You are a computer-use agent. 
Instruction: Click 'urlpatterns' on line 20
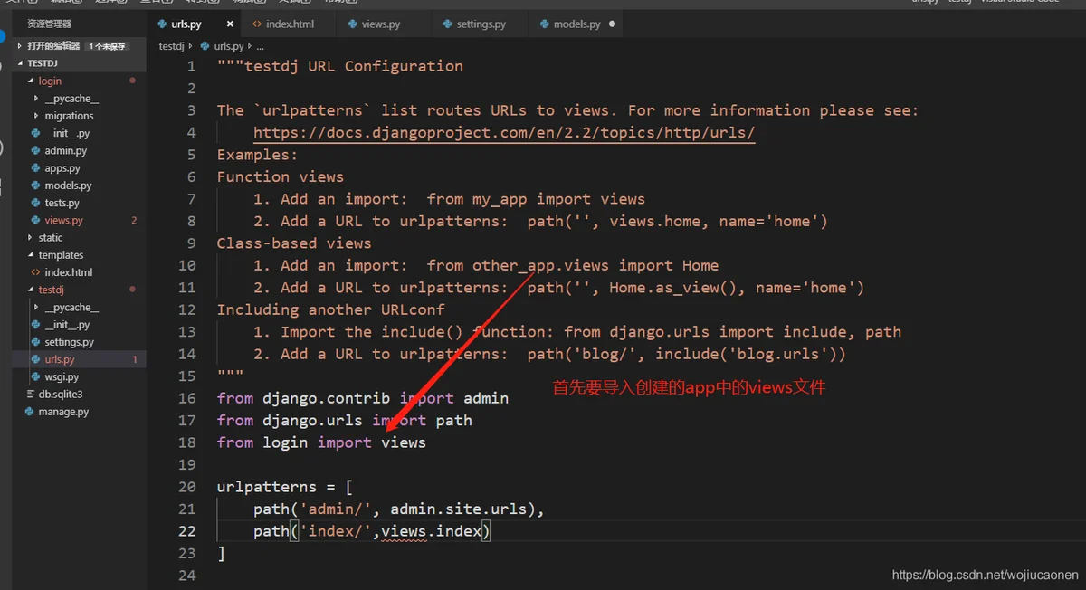tap(267, 487)
